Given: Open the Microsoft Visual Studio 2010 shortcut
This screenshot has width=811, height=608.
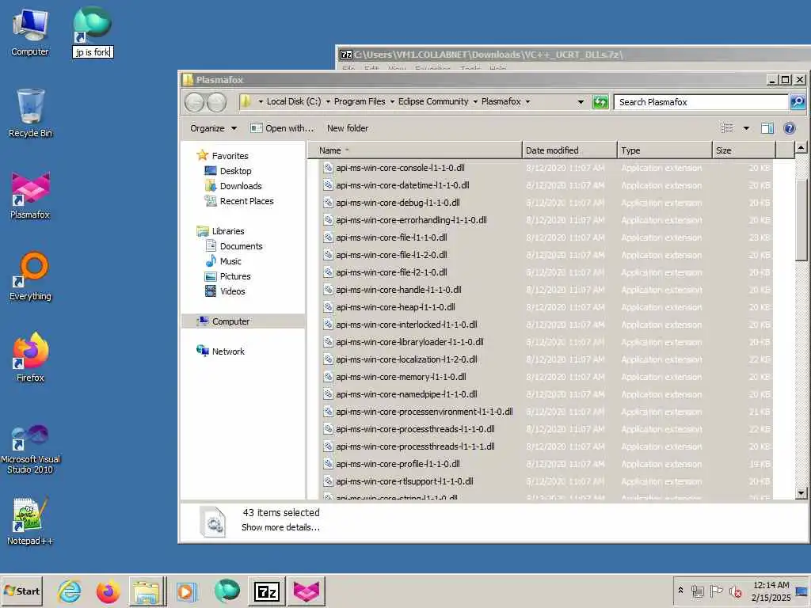Looking at the screenshot, I should (30, 449).
